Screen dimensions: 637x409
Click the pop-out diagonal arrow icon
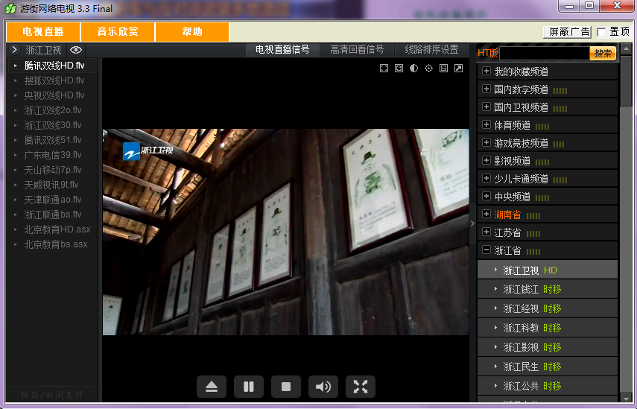pyautogui.click(x=458, y=69)
